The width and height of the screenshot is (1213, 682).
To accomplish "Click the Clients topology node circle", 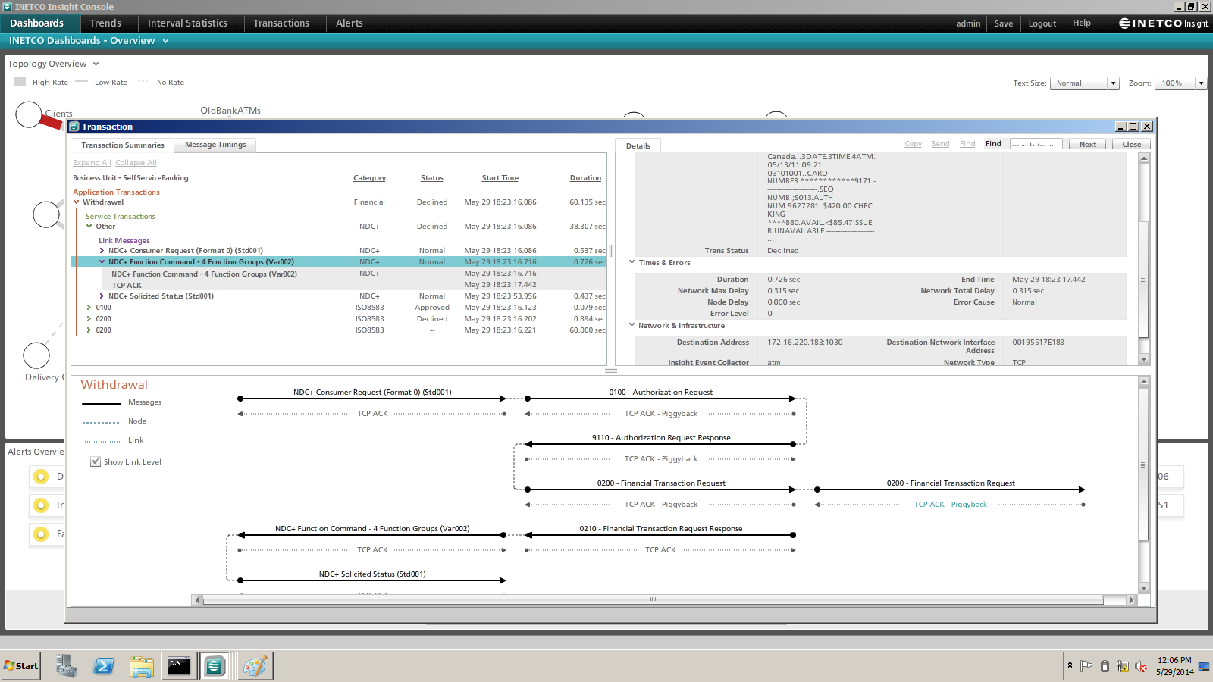I will click(x=29, y=114).
